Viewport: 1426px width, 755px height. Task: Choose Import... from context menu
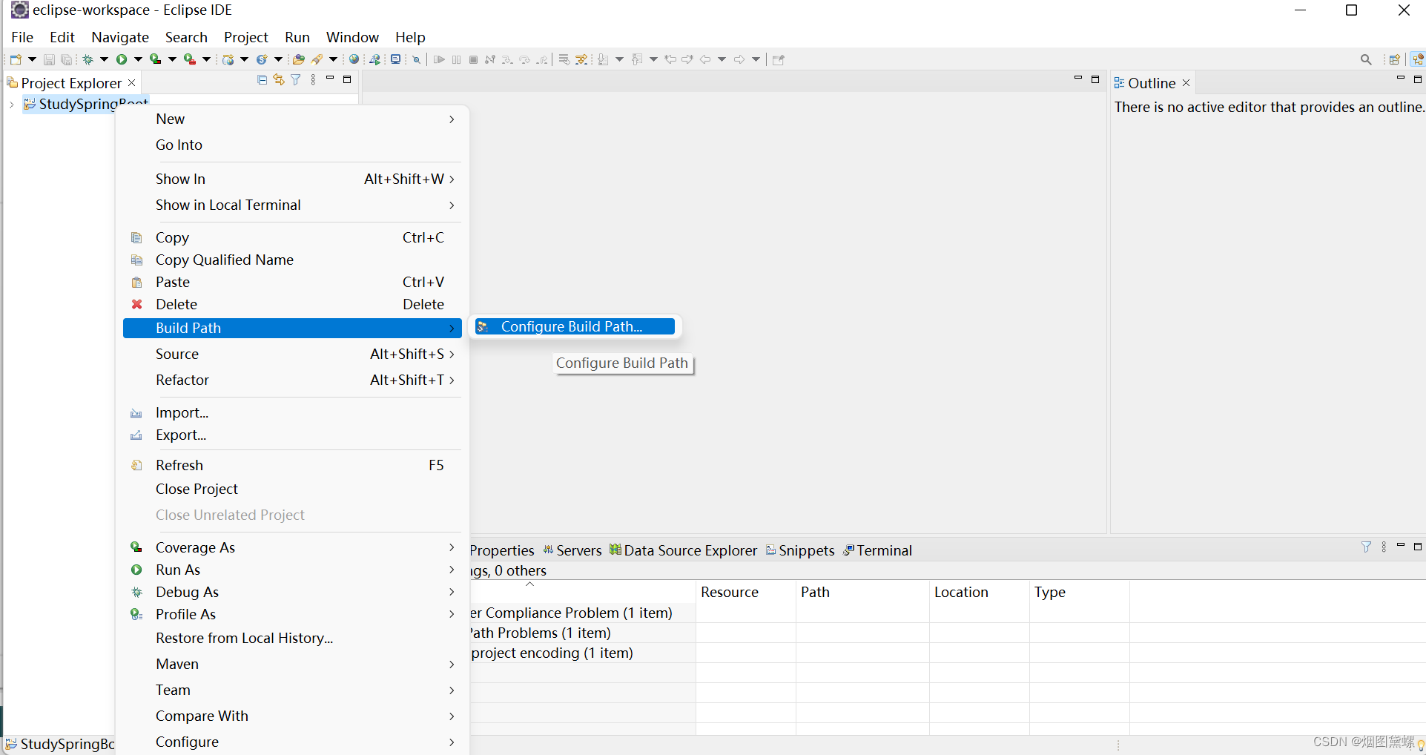(292, 412)
